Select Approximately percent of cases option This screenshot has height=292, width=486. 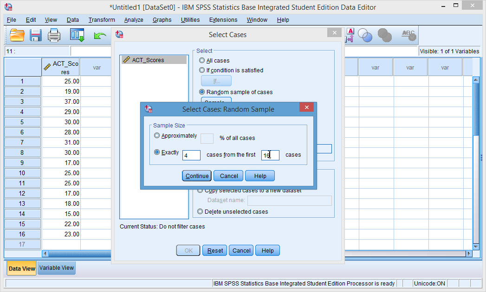point(157,136)
